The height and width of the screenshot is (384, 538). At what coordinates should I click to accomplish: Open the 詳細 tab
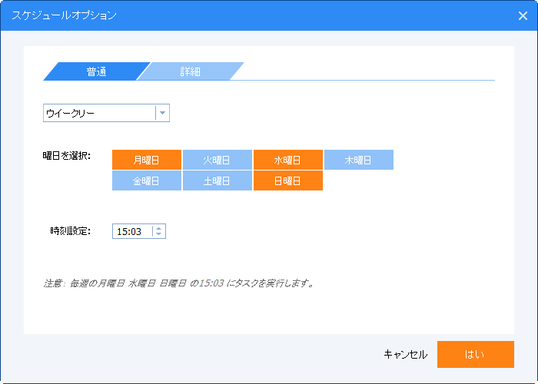190,71
